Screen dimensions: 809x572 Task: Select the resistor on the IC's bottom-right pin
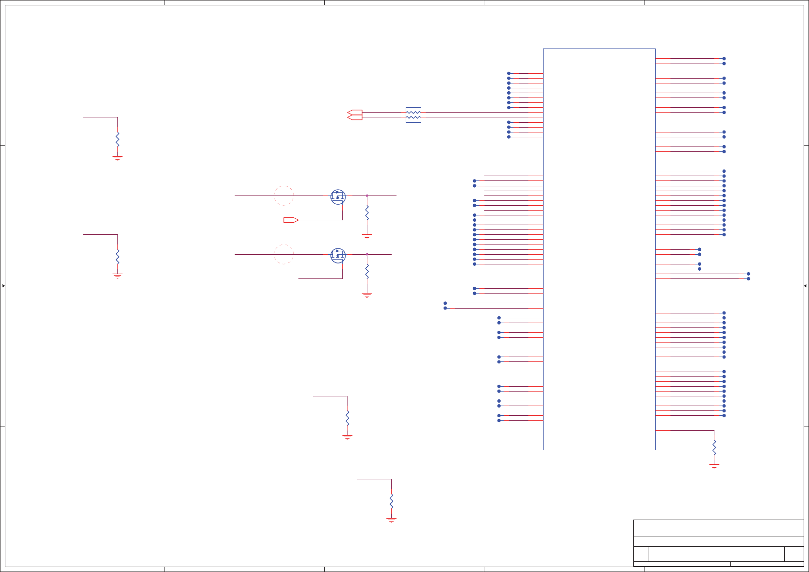click(714, 447)
